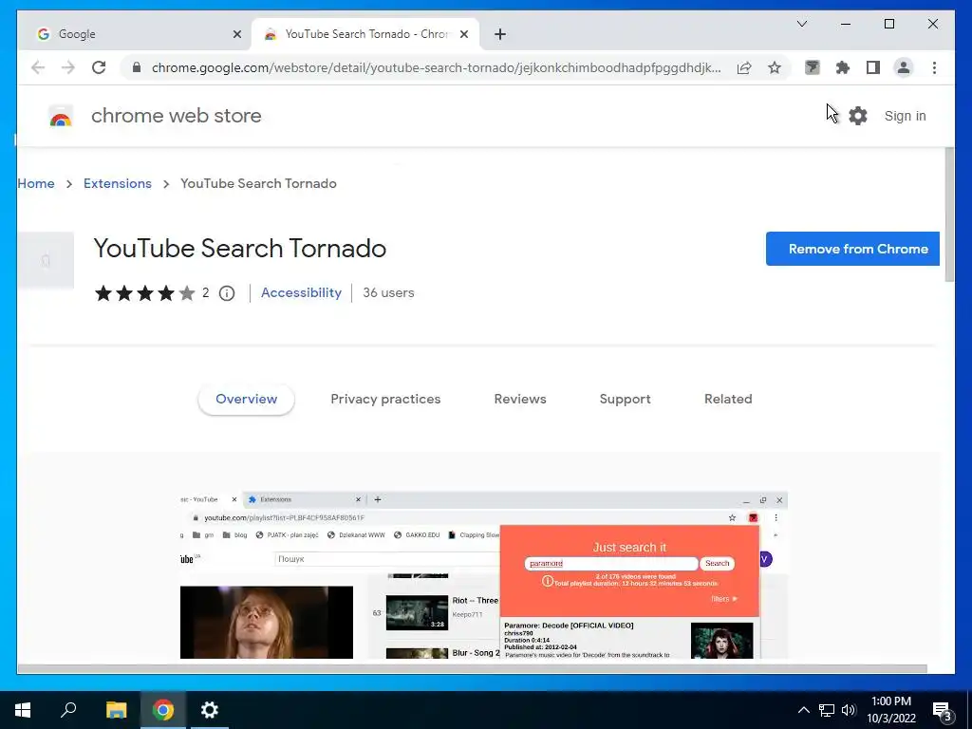Click the YouTube Search Tornado heading
Image resolution: width=972 pixels, height=729 pixels.
240,249
